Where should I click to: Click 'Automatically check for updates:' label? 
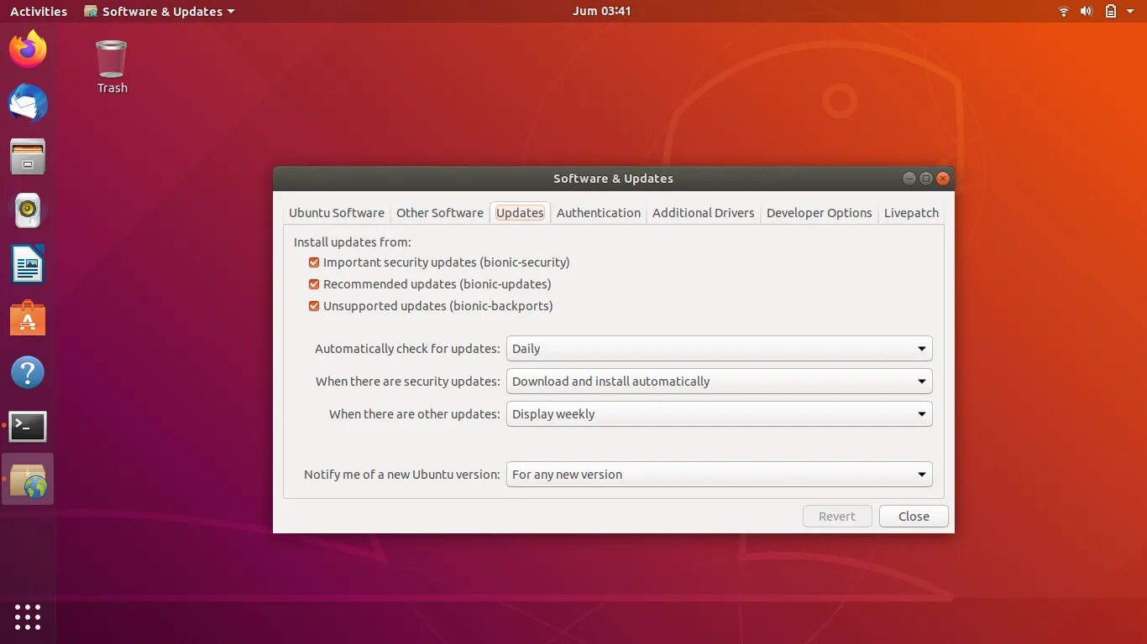click(407, 349)
